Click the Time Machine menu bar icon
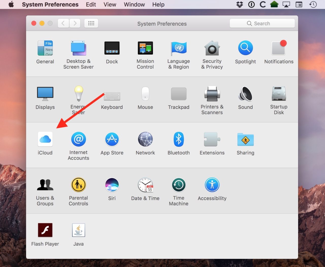 pos(313,5)
